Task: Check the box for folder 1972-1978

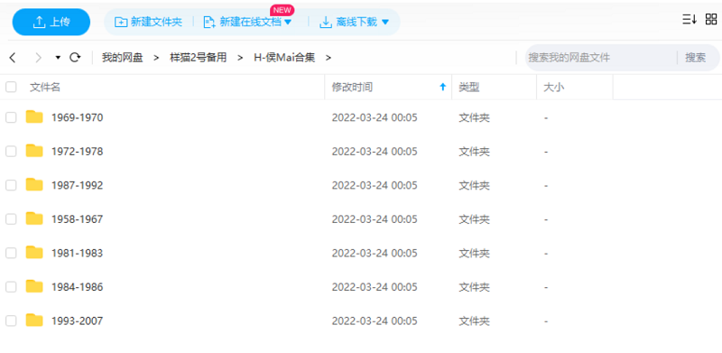Action: (11, 151)
